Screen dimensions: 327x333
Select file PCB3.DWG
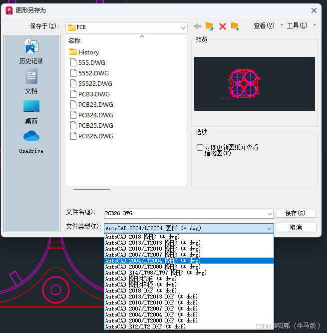click(x=90, y=94)
